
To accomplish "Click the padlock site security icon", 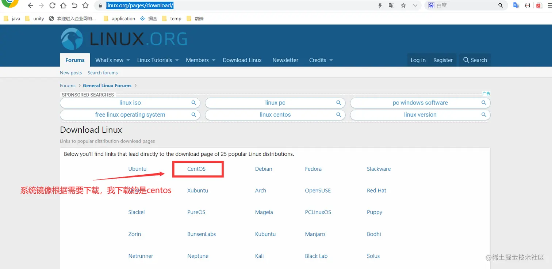I will tap(100, 5).
